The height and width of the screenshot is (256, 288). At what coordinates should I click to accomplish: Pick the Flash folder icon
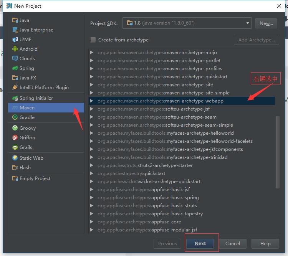pos(15,167)
